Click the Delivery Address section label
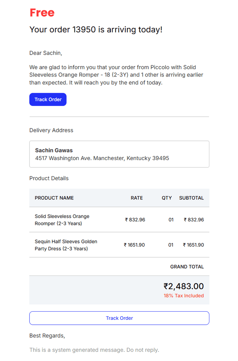Screen dimensions: 238x361 coord(51,130)
